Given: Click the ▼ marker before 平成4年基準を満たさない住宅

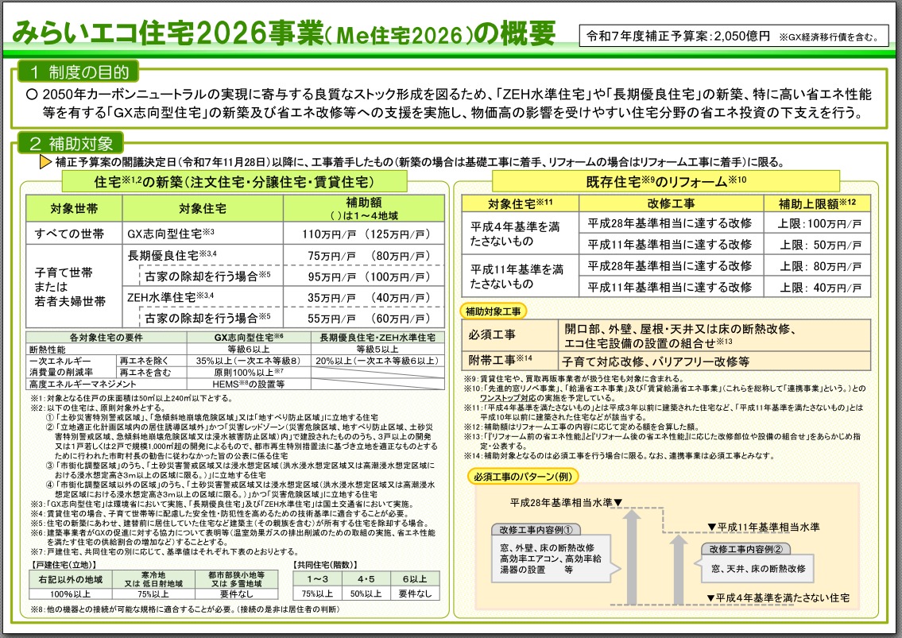Looking at the screenshot, I should coord(712,597).
